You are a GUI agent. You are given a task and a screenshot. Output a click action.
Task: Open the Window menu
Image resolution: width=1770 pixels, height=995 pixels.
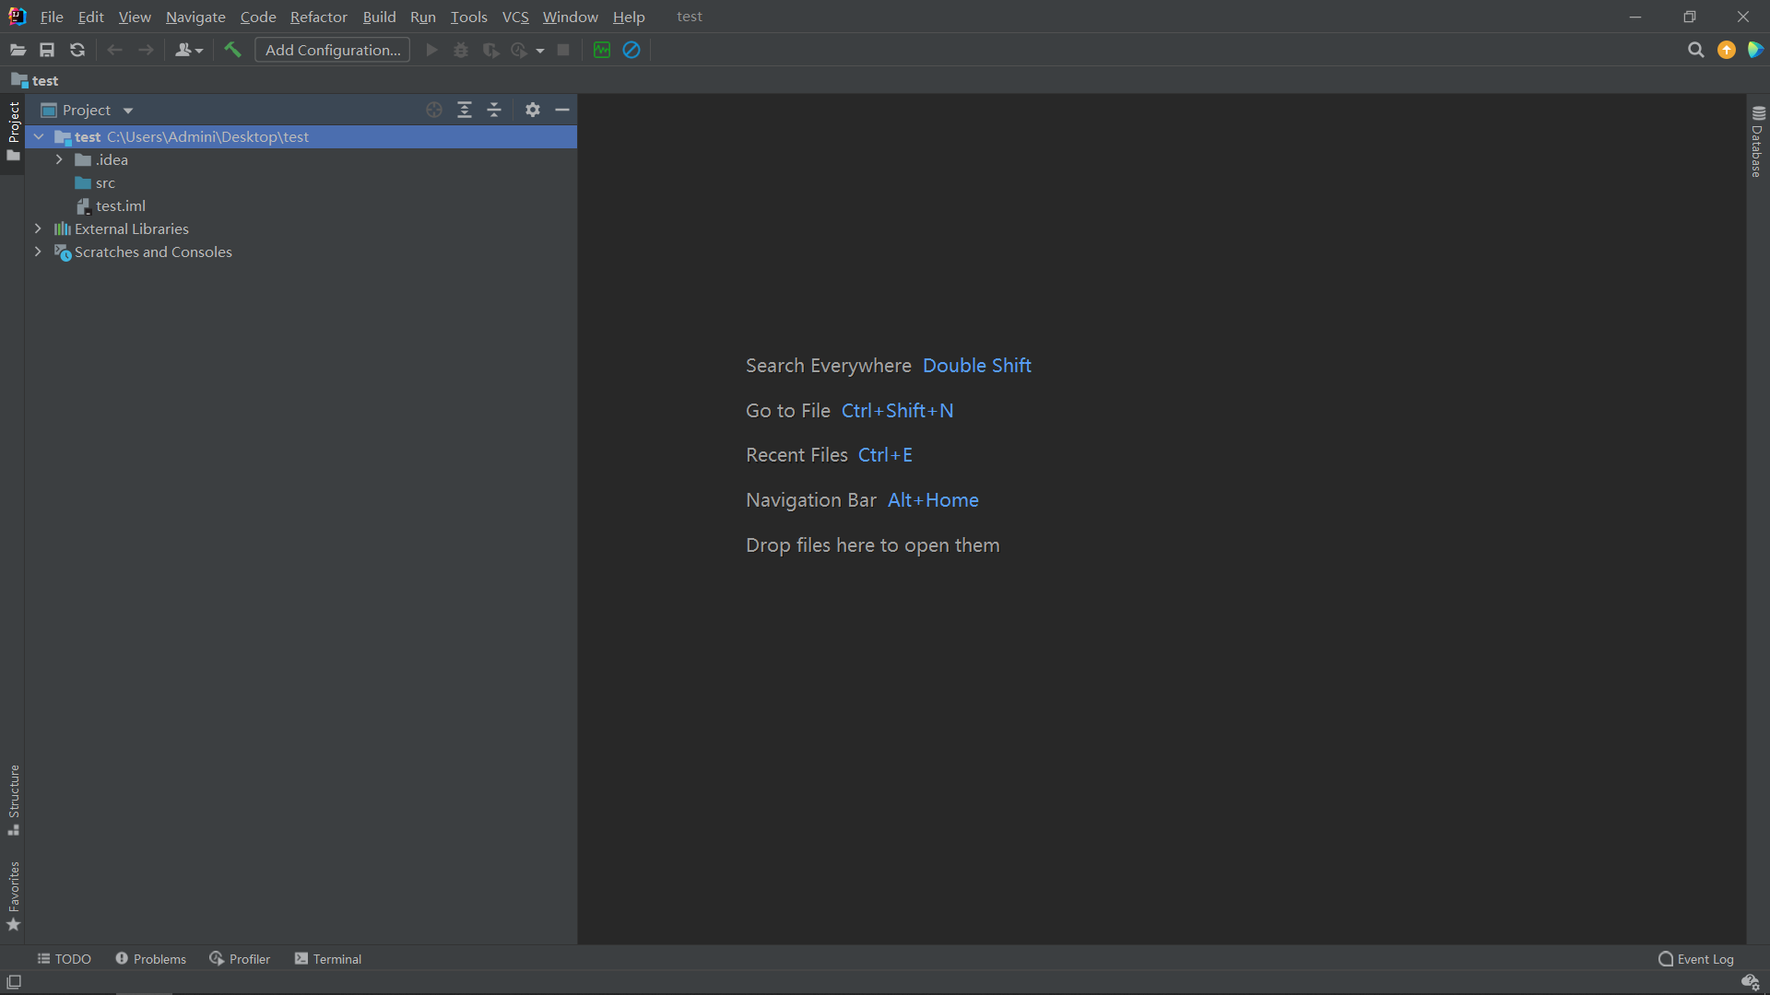tap(570, 17)
